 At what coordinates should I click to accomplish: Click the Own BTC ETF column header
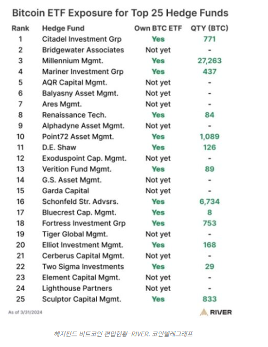158,28
